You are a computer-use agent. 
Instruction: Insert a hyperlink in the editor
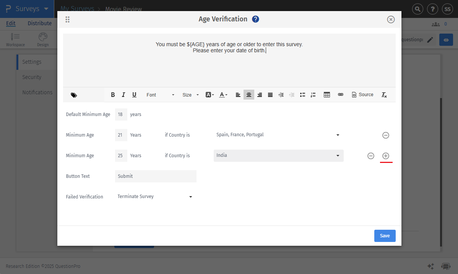341,94
